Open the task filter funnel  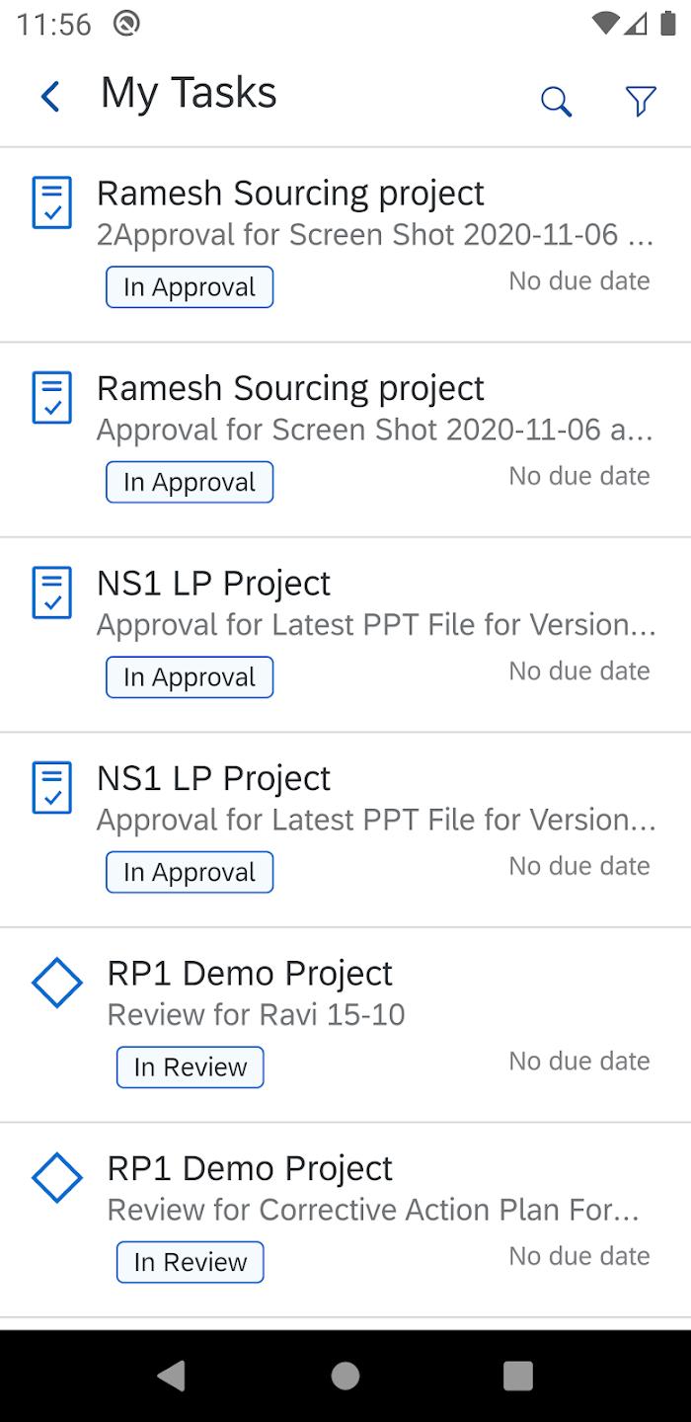point(641,101)
